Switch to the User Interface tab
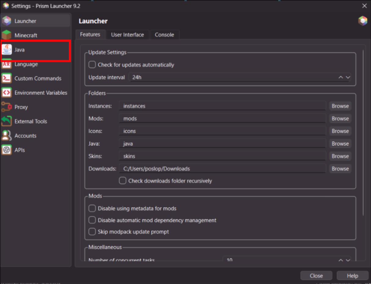 [127, 35]
